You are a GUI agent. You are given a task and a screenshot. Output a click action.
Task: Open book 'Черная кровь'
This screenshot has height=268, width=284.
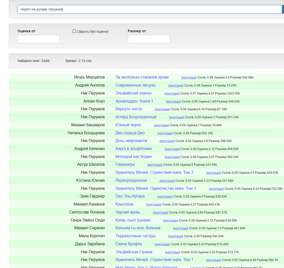(128, 212)
